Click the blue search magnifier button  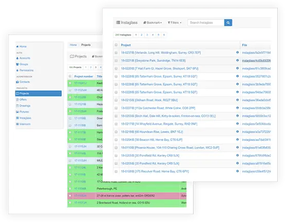point(228,23)
